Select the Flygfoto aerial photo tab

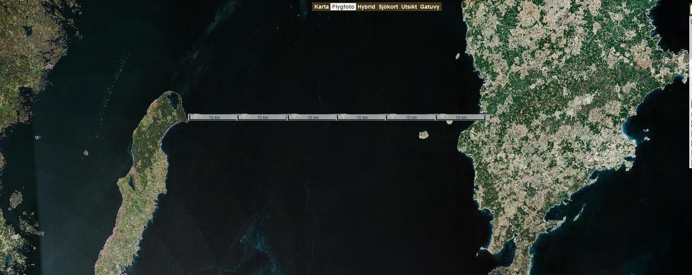click(343, 7)
